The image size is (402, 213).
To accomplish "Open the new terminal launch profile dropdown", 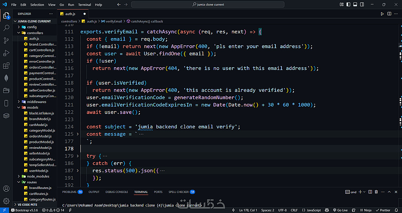I will (x=365, y=192).
